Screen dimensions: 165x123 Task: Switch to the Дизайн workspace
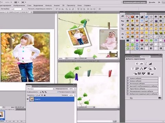click(152, 2)
